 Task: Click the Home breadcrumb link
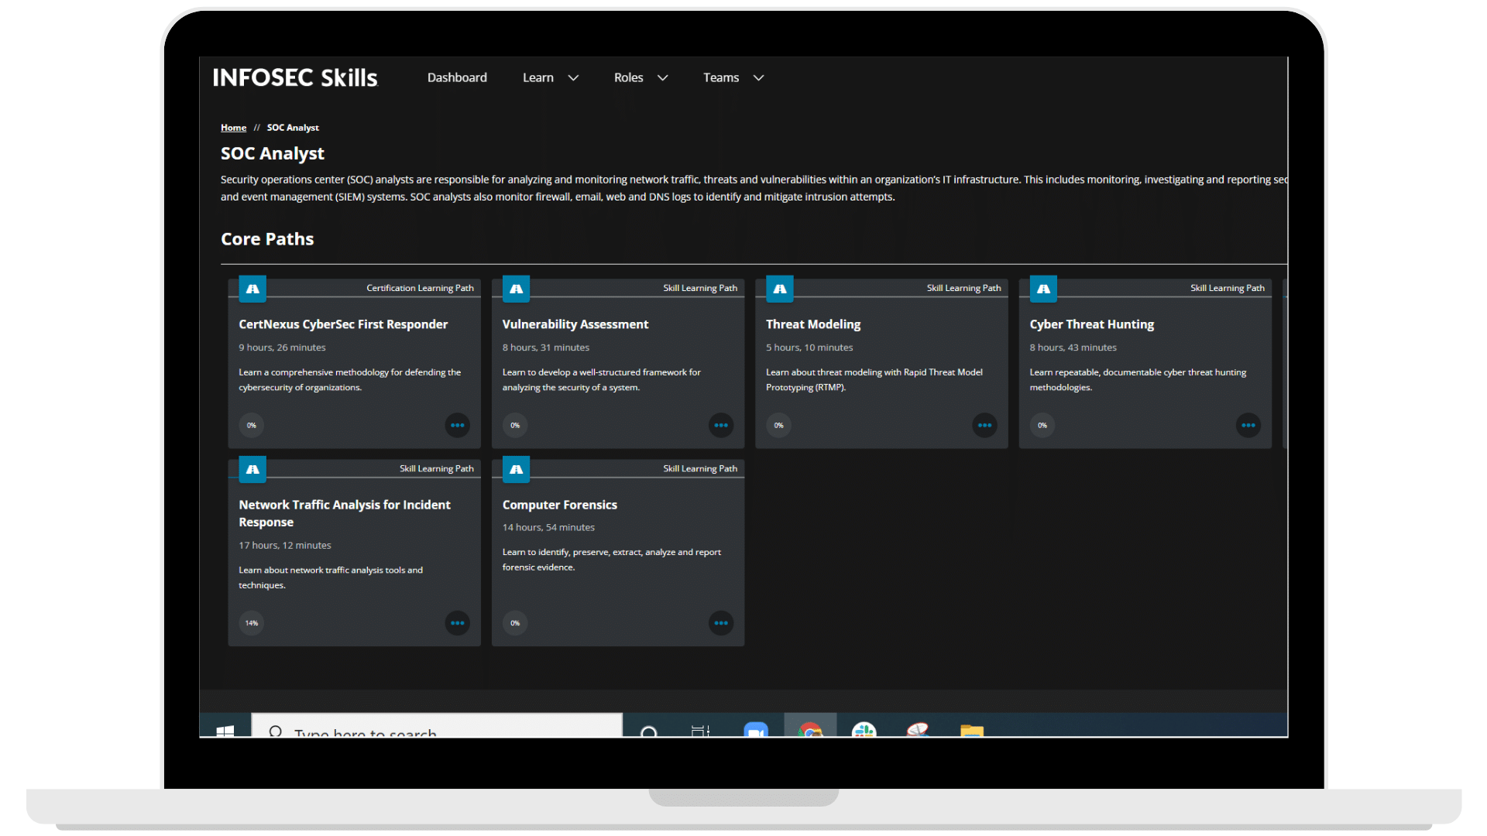[x=233, y=128]
